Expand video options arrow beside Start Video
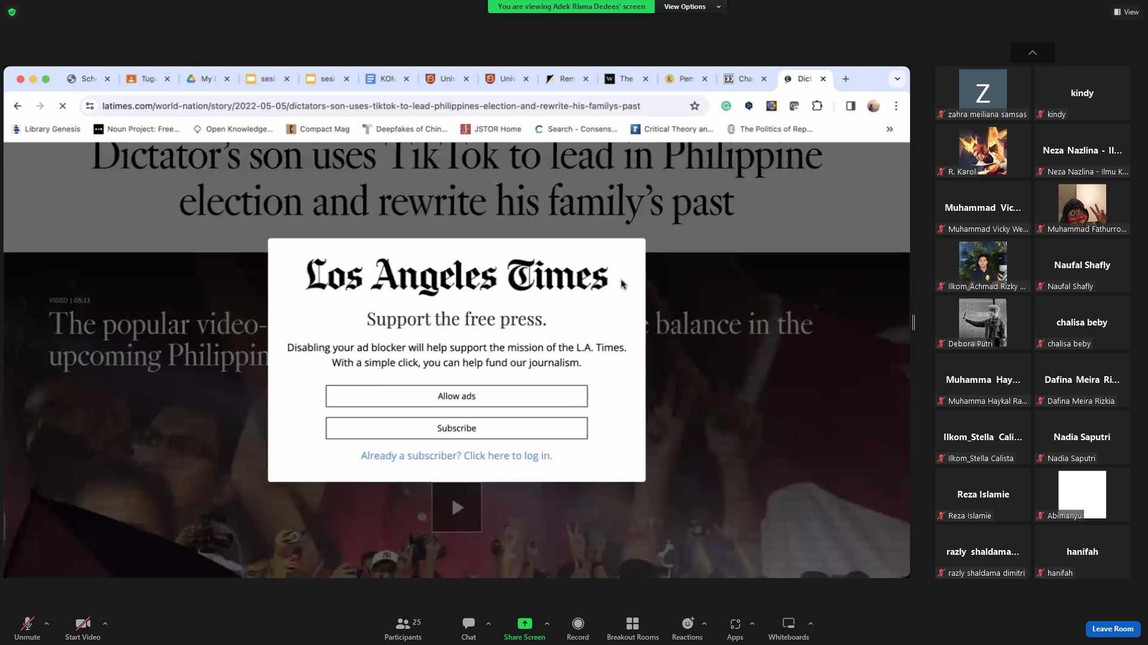This screenshot has height=645, width=1148. [x=105, y=623]
